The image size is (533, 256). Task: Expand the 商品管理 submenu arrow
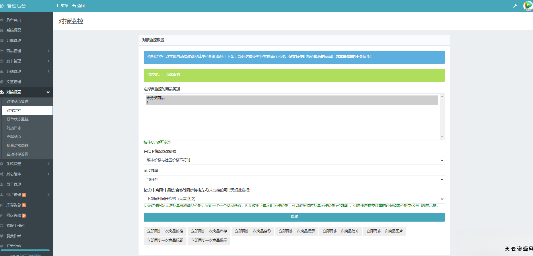[48, 51]
